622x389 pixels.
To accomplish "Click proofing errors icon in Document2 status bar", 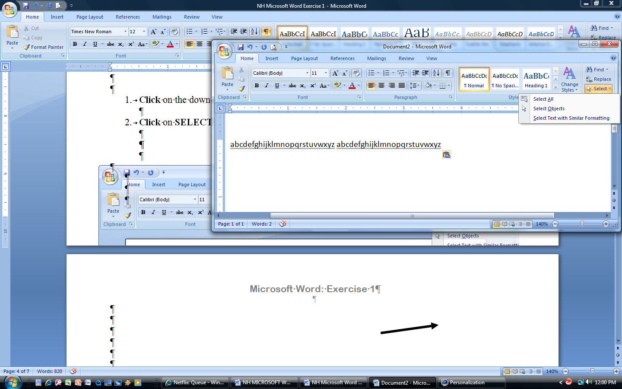I will tap(282, 224).
